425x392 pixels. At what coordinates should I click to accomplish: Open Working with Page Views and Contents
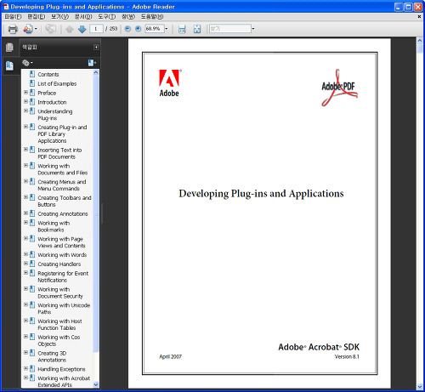(61, 242)
